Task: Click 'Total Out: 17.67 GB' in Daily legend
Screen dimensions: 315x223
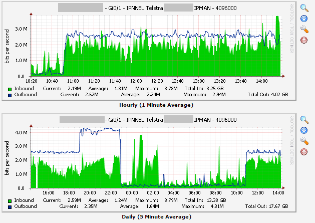Action: [x=266, y=206]
